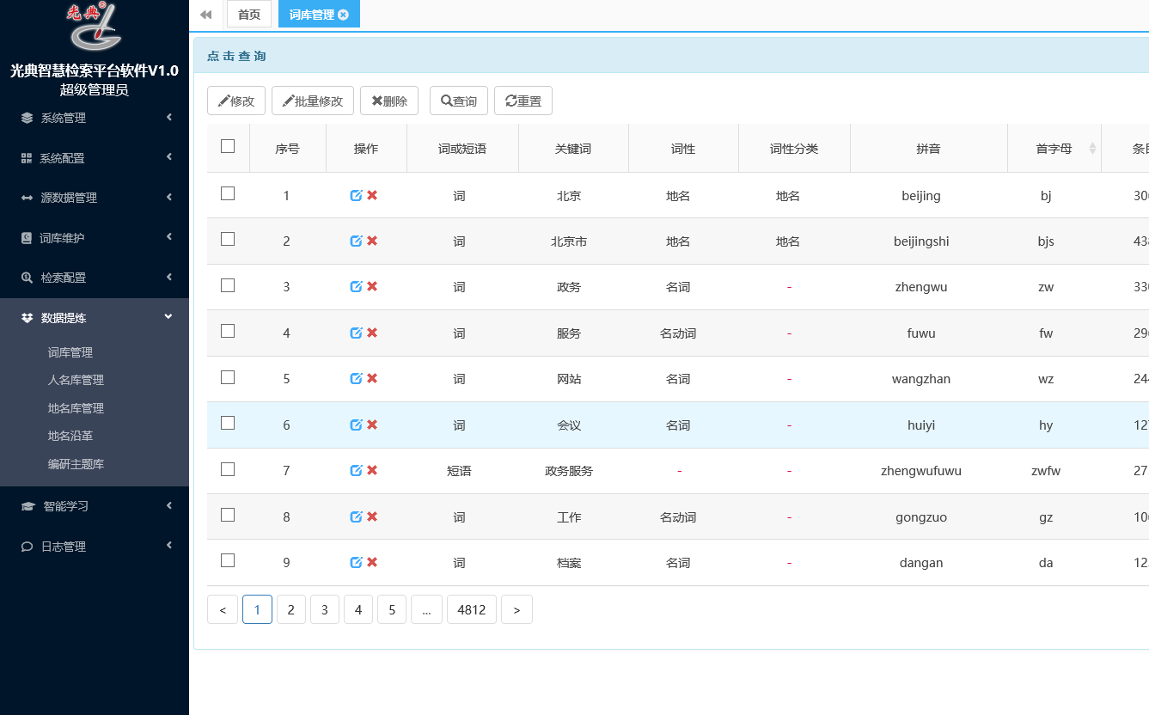Expand the 日志管理 menu chevron

click(x=169, y=545)
